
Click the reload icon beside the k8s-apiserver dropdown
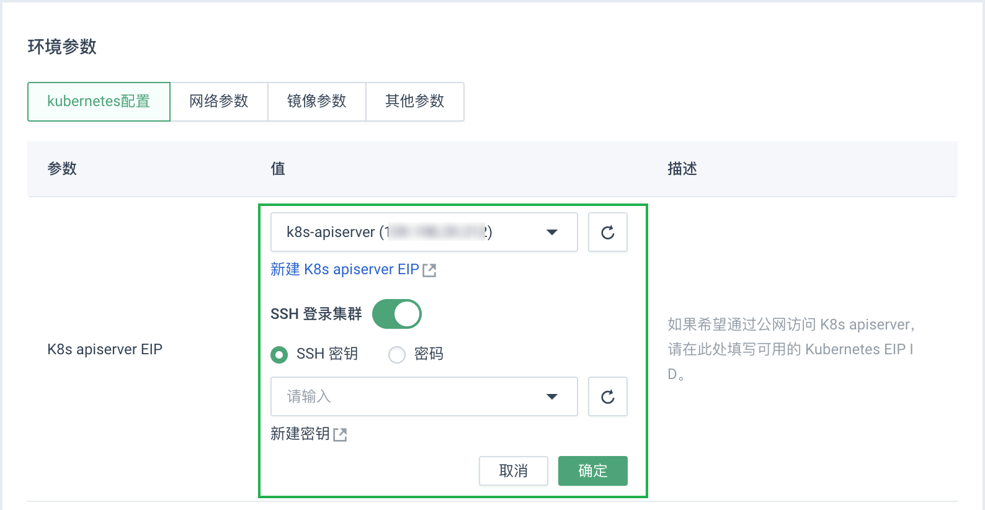coord(607,232)
